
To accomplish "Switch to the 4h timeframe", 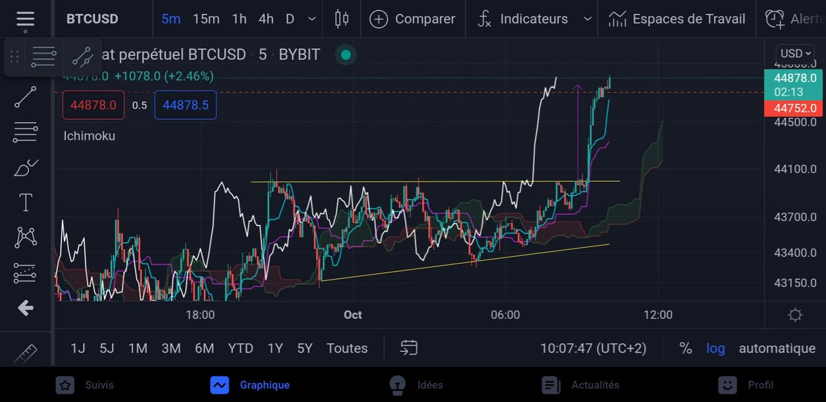I will coord(266,19).
